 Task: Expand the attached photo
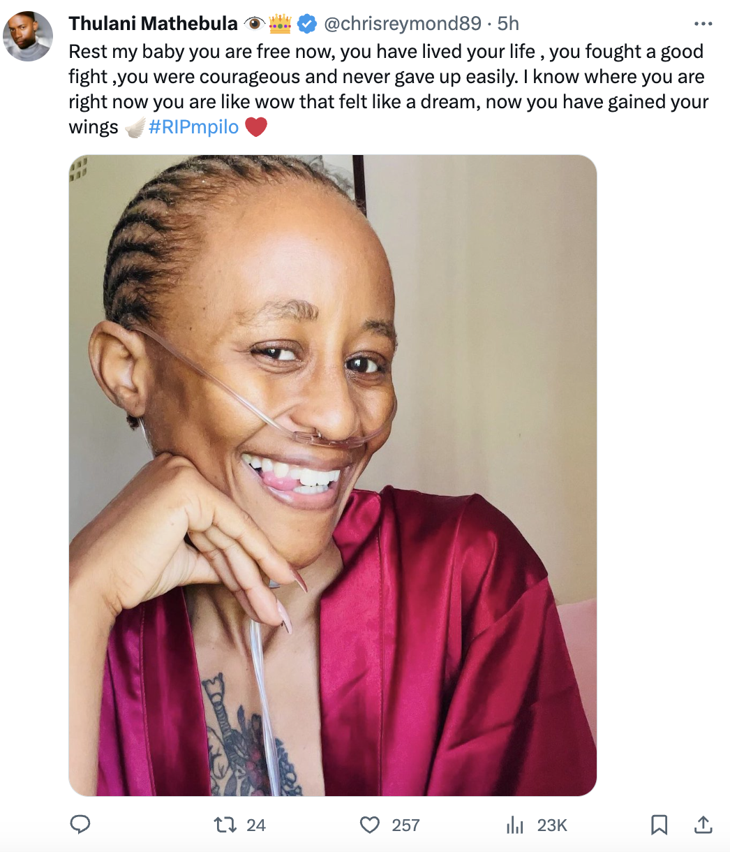point(333,475)
